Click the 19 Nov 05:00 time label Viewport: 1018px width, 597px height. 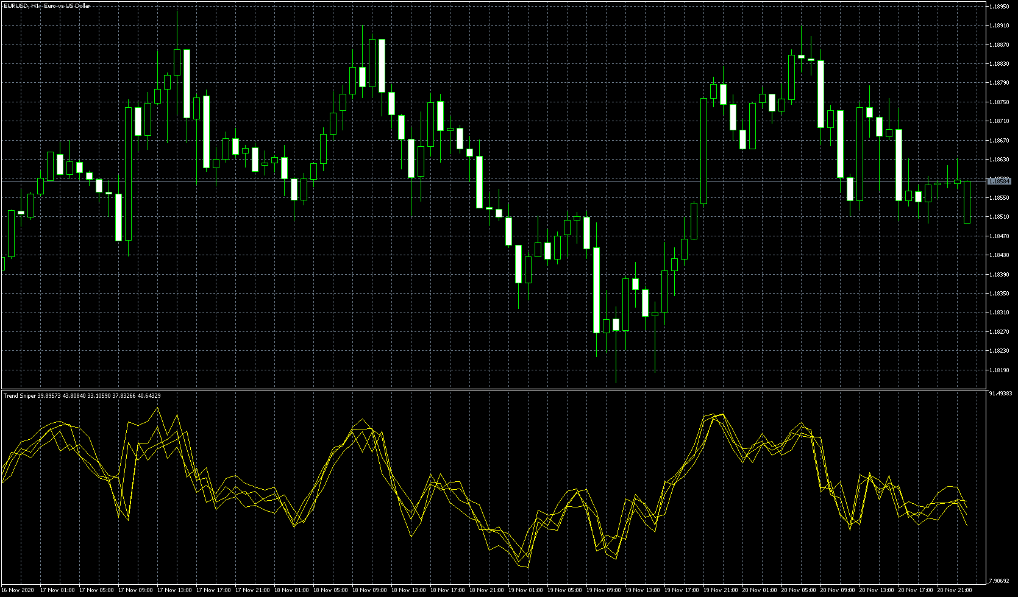pos(564,590)
